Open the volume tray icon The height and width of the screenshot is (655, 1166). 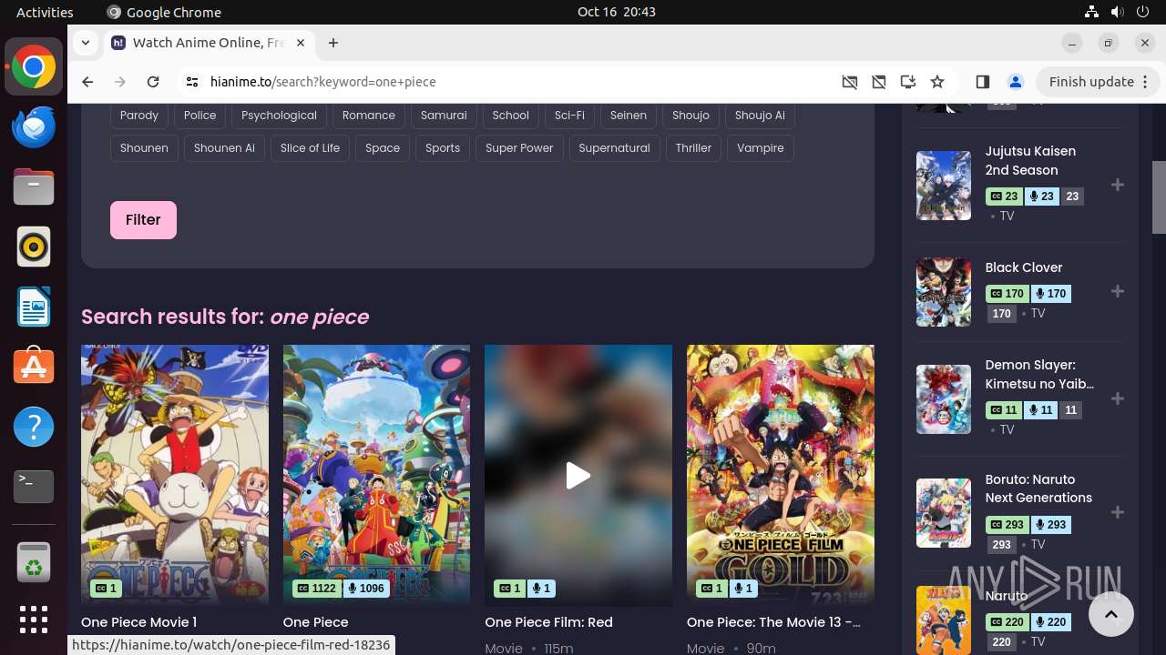(1118, 12)
